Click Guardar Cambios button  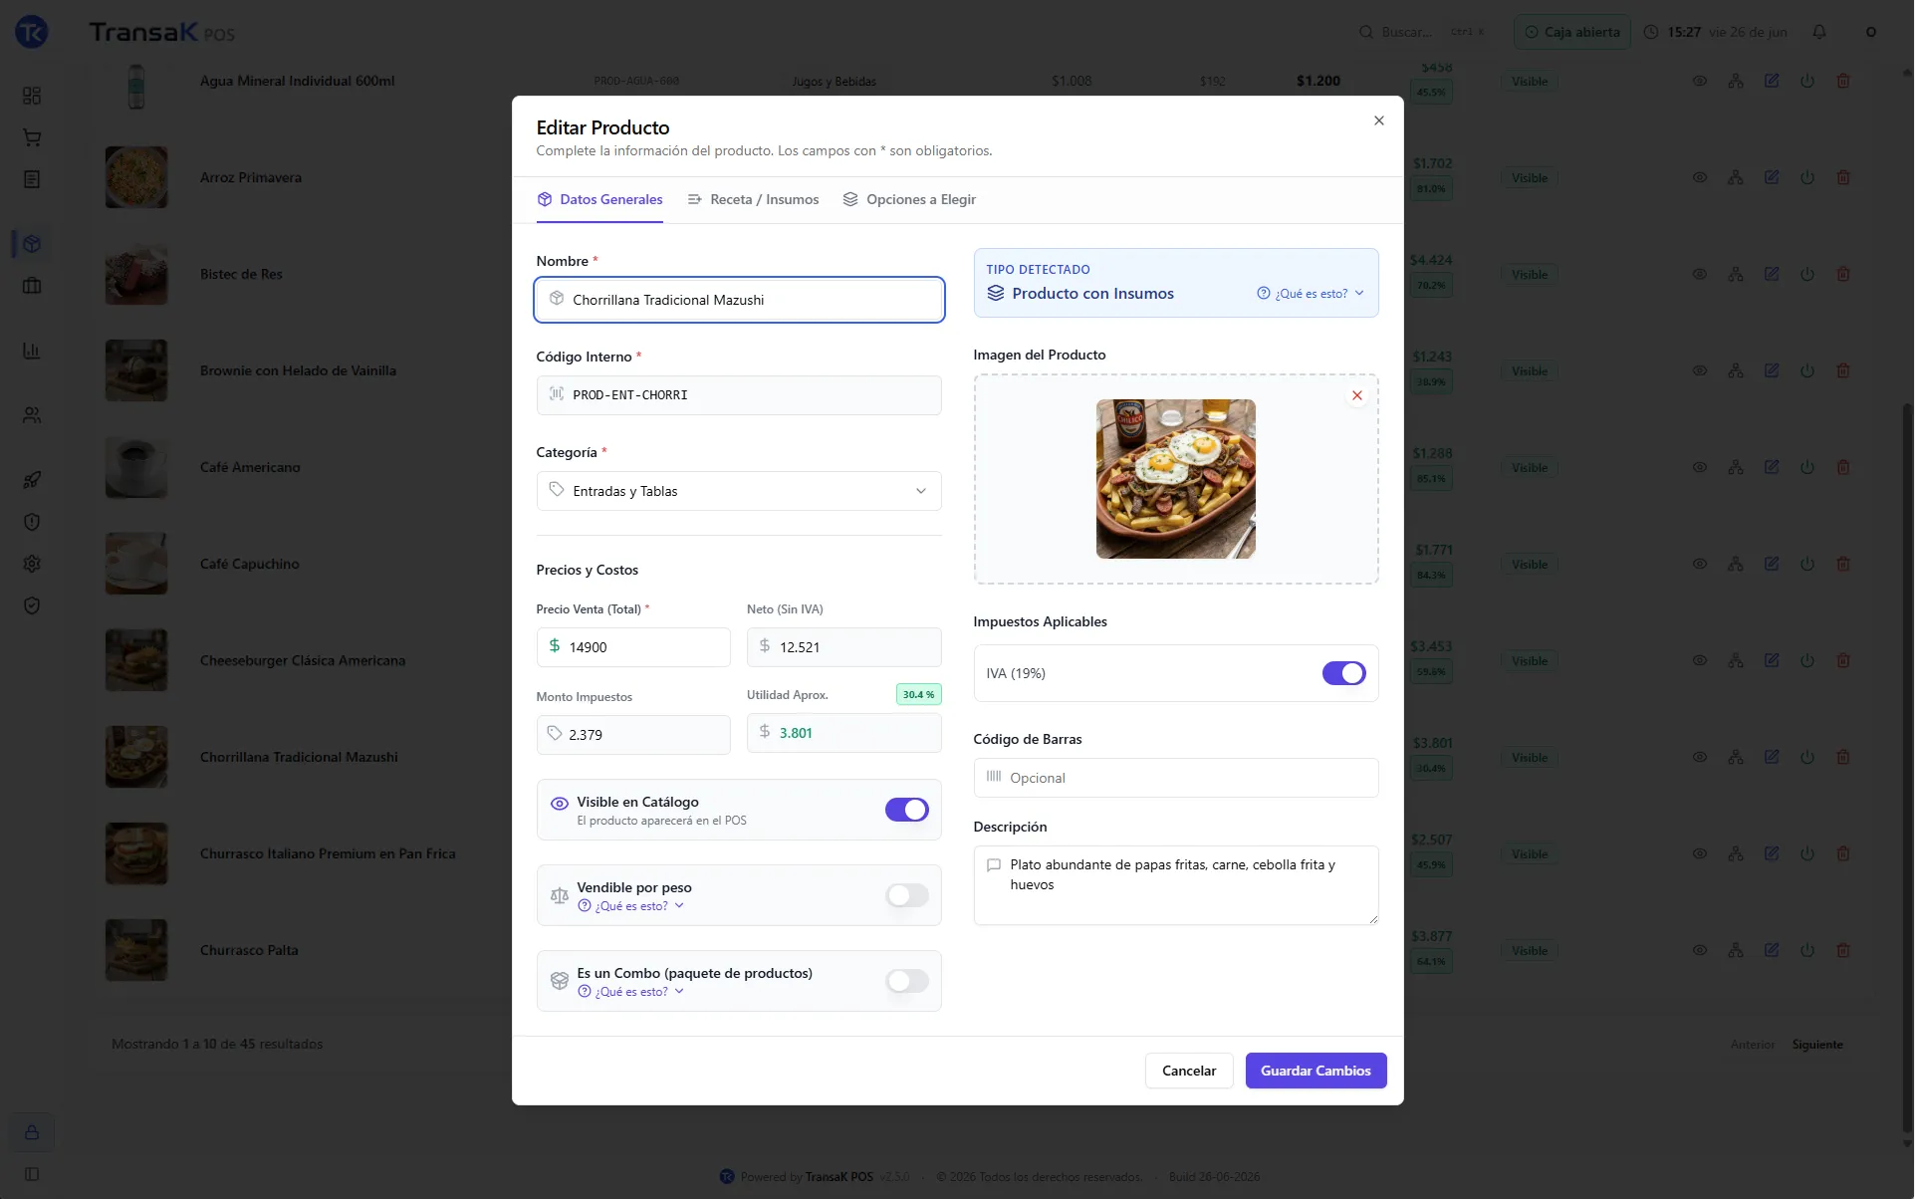[x=1316, y=1071]
